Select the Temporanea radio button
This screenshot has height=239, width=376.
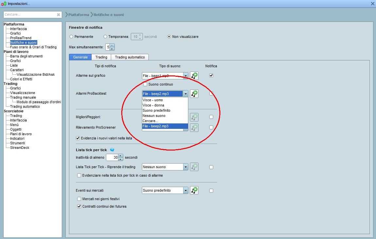[105, 37]
